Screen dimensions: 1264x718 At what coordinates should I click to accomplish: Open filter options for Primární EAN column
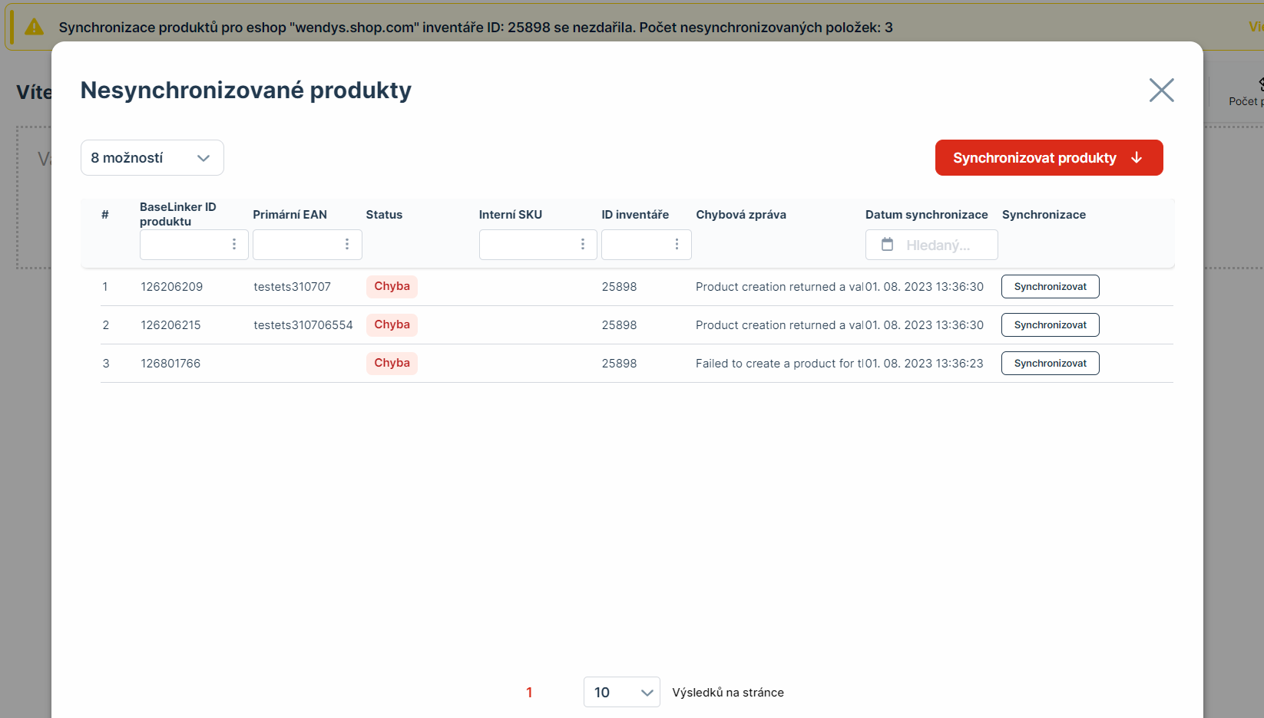coord(347,244)
